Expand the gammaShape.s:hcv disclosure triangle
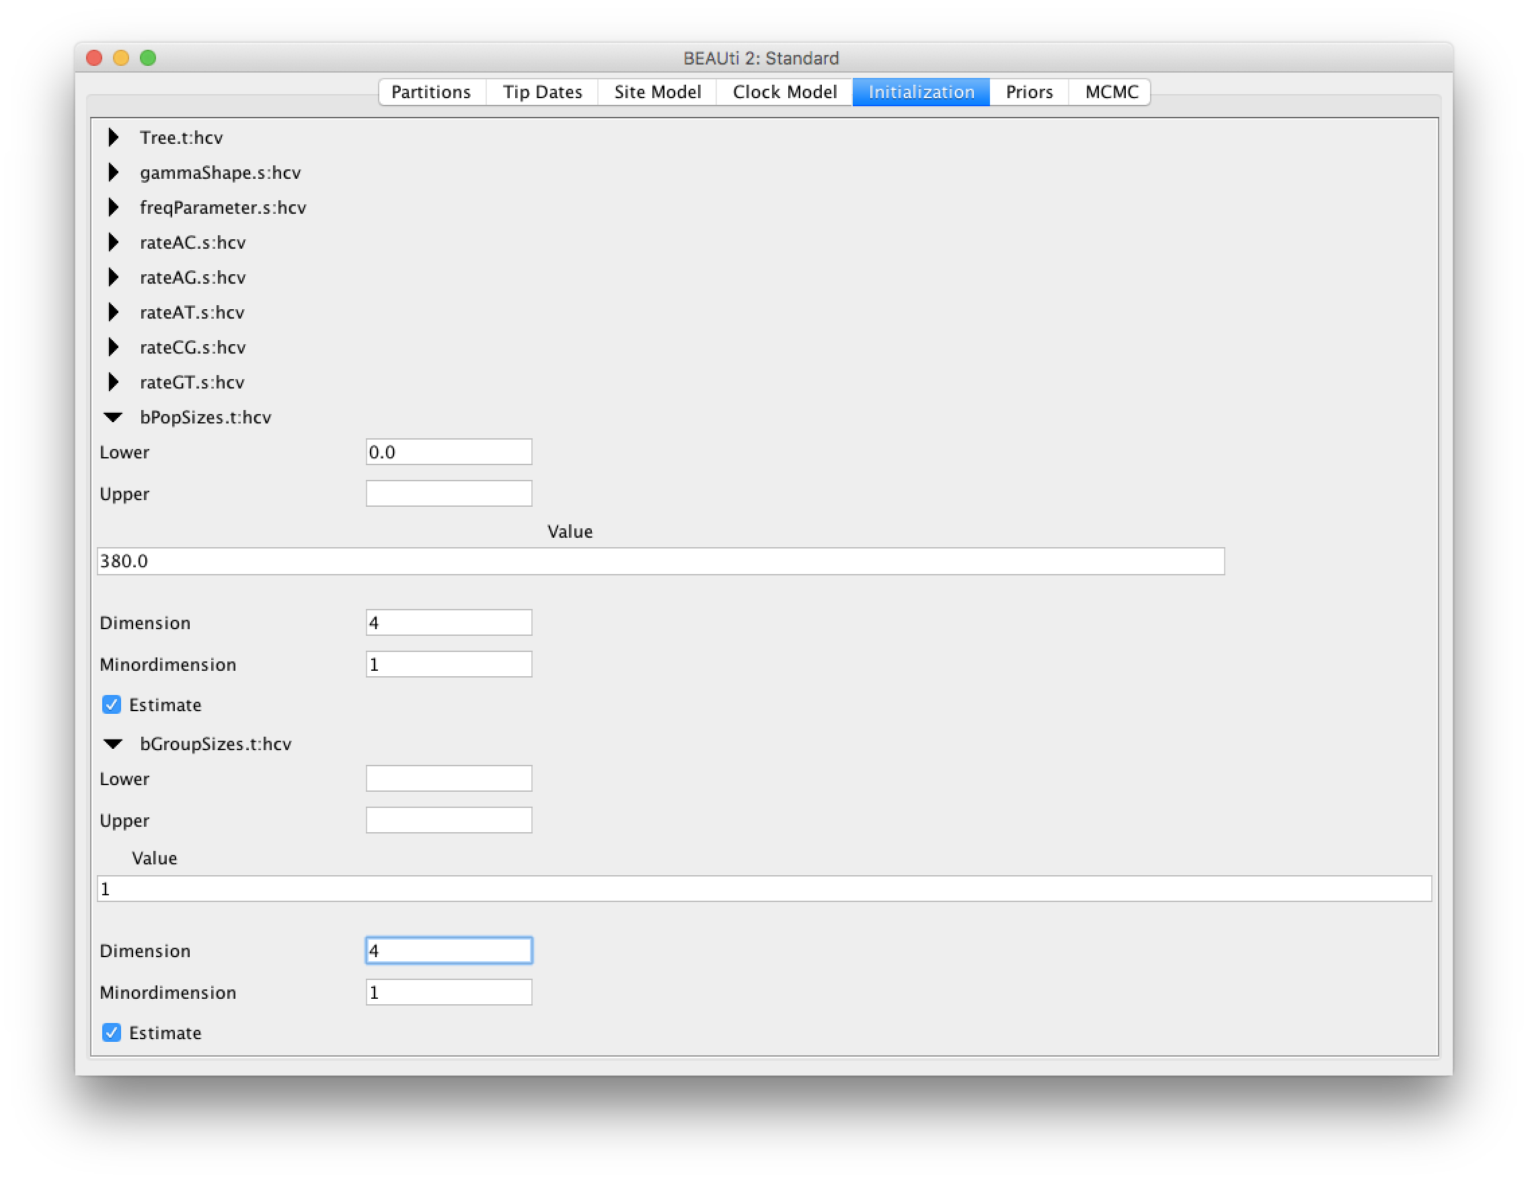The image size is (1528, 1183). (x=114, y=173)
